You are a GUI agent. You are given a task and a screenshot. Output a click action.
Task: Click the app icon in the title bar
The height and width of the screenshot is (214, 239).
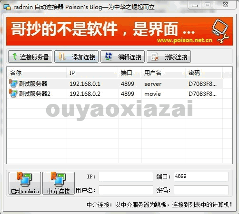pos(7,7)
